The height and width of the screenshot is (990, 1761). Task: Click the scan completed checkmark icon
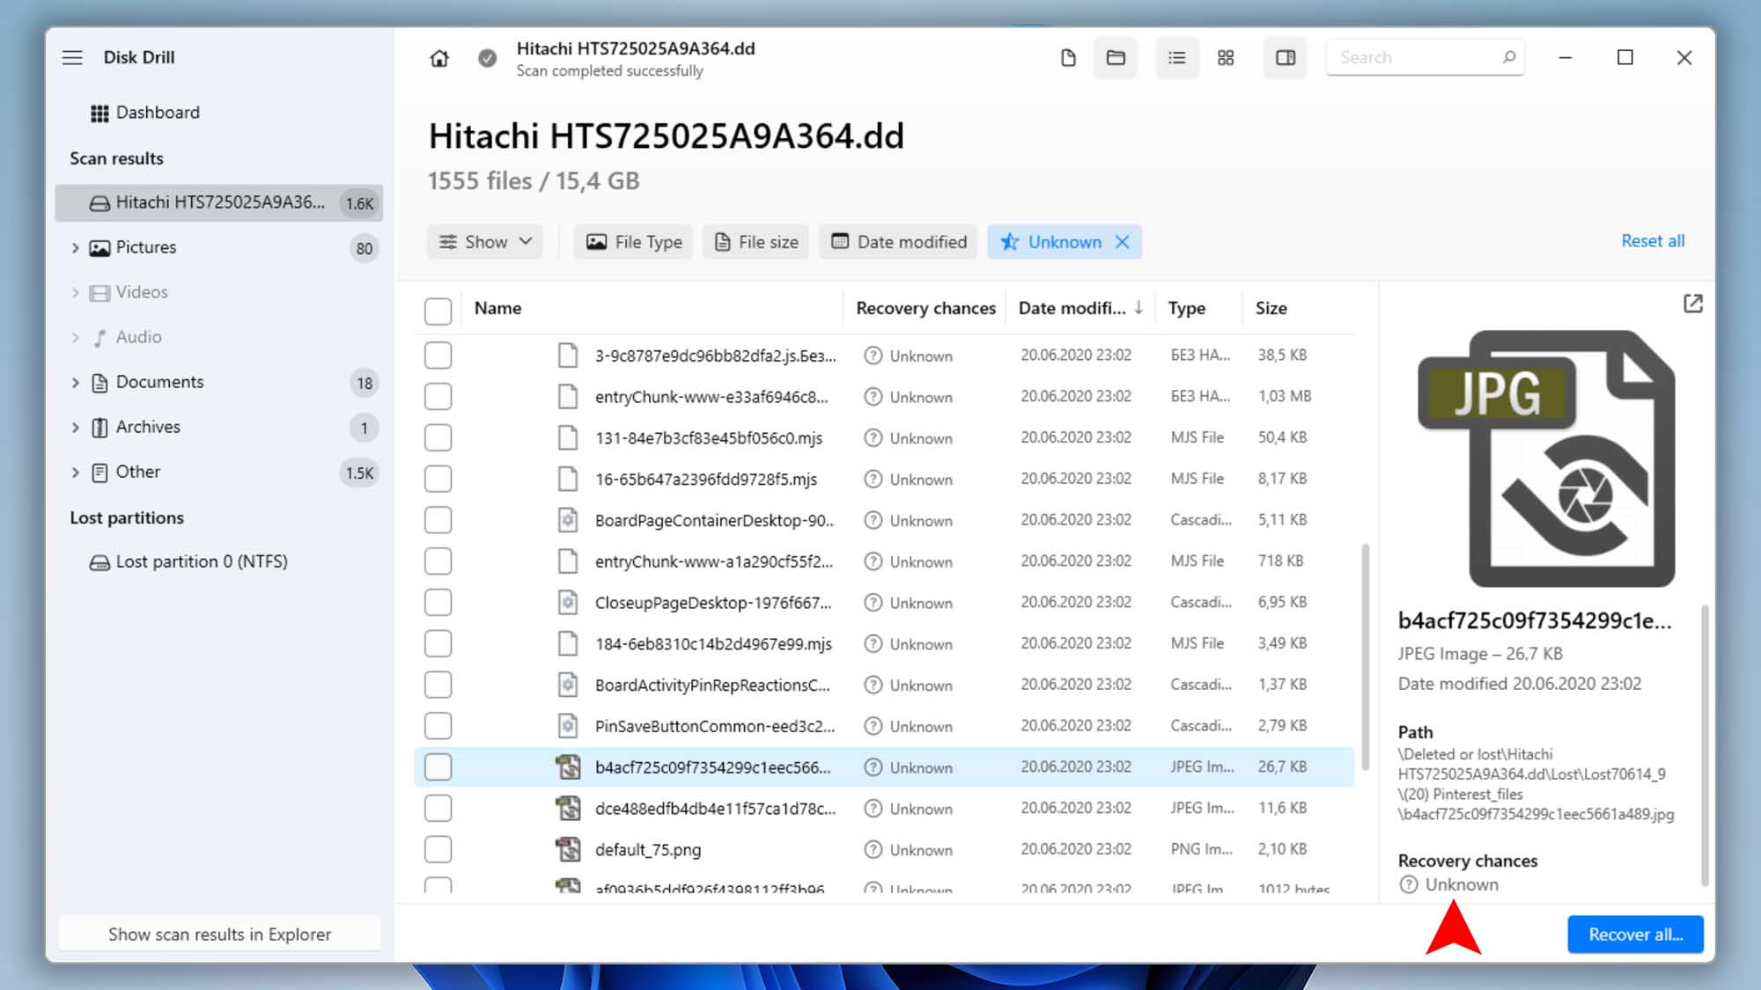coord(487,58)
